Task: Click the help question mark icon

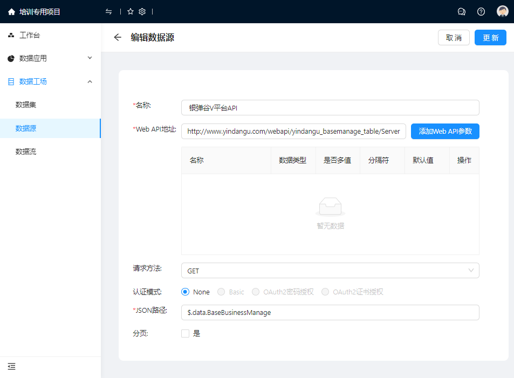Action: point(481,11)
